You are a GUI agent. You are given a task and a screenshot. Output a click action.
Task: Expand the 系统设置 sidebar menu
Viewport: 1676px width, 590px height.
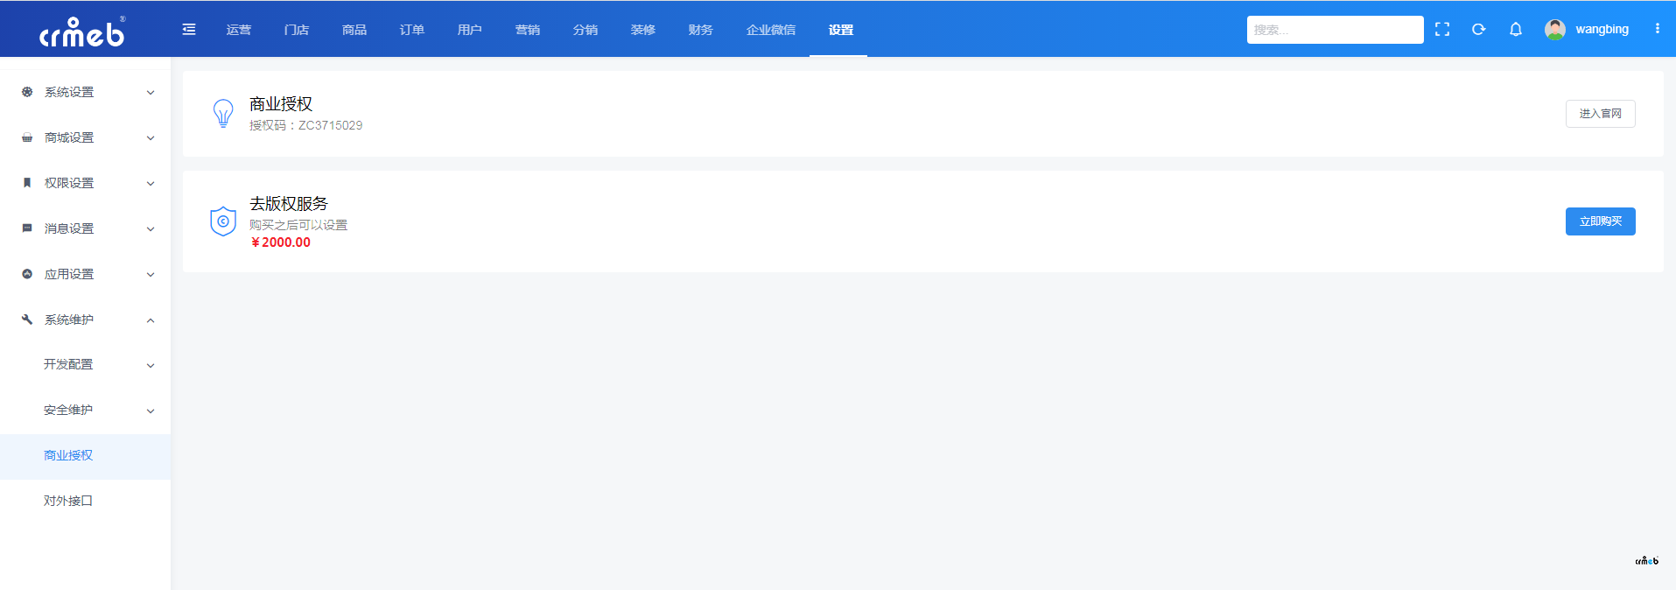coord(86,92)
